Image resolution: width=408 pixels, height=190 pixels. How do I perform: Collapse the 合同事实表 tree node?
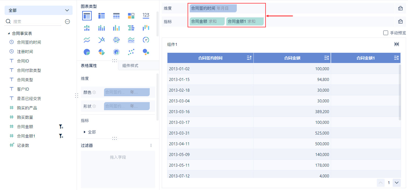(x=9, y=33)
